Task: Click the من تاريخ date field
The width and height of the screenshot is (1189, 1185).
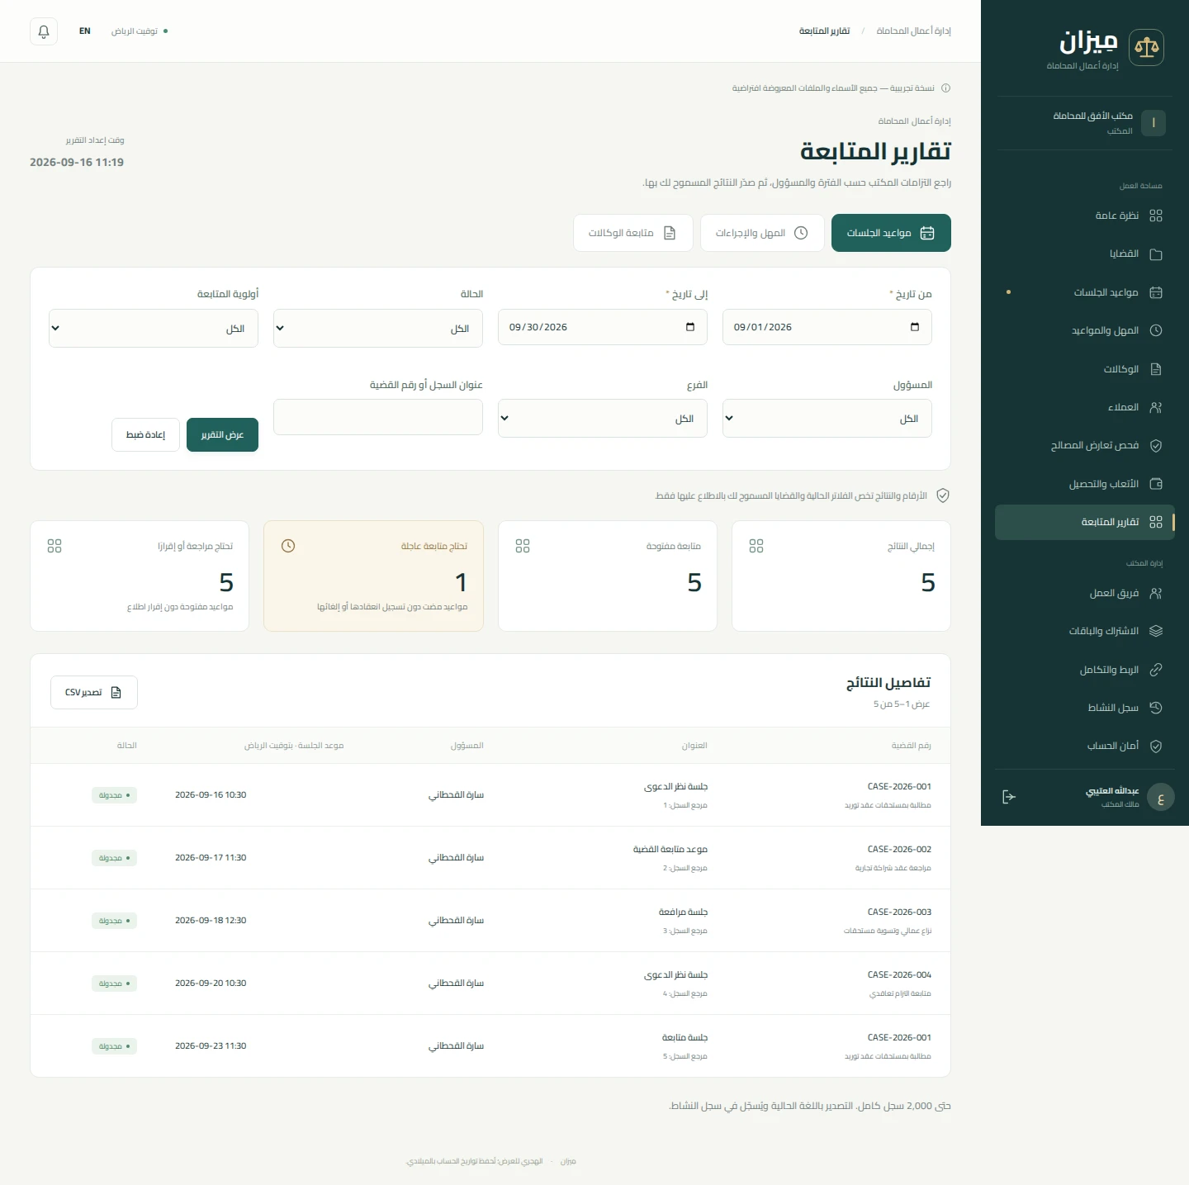Action: tap(827, 327)
